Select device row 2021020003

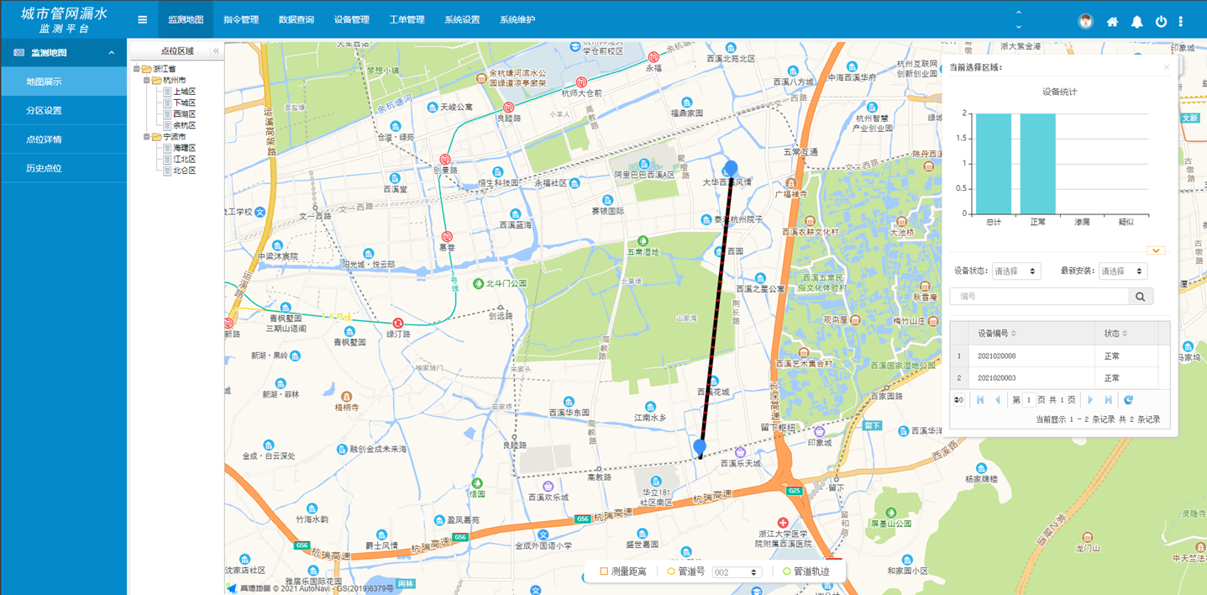(x=1054, y=378)
